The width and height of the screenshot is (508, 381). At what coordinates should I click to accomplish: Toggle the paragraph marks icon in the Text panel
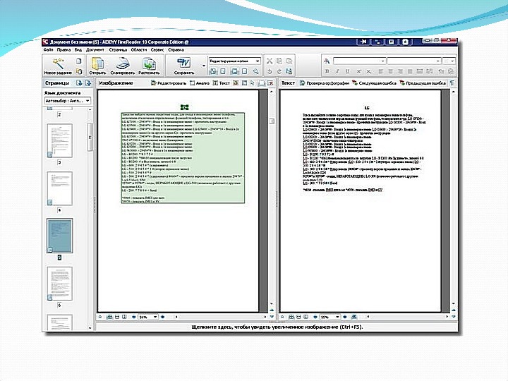pyautogui.click(x=452, y=83)
